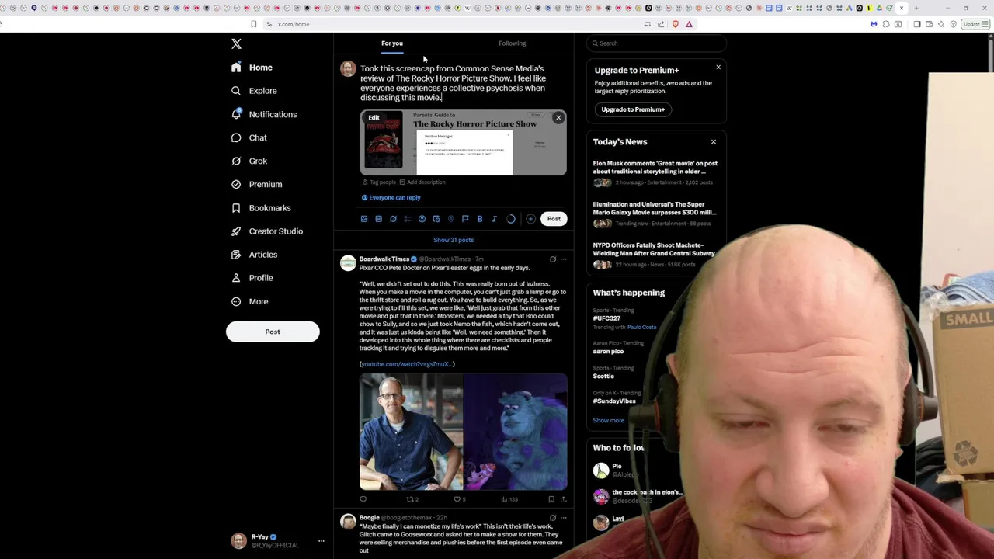Open Premium in the sidebar
Image resolution: width=994 pixels, height=559 pixels.
[257, 184]
